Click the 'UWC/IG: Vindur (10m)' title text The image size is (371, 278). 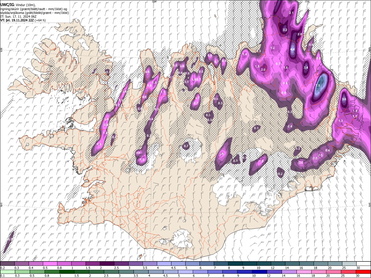tap(18, 5)
